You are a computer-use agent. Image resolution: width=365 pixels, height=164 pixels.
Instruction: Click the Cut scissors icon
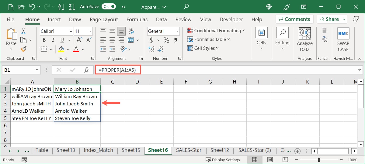[x=23, y=31]
